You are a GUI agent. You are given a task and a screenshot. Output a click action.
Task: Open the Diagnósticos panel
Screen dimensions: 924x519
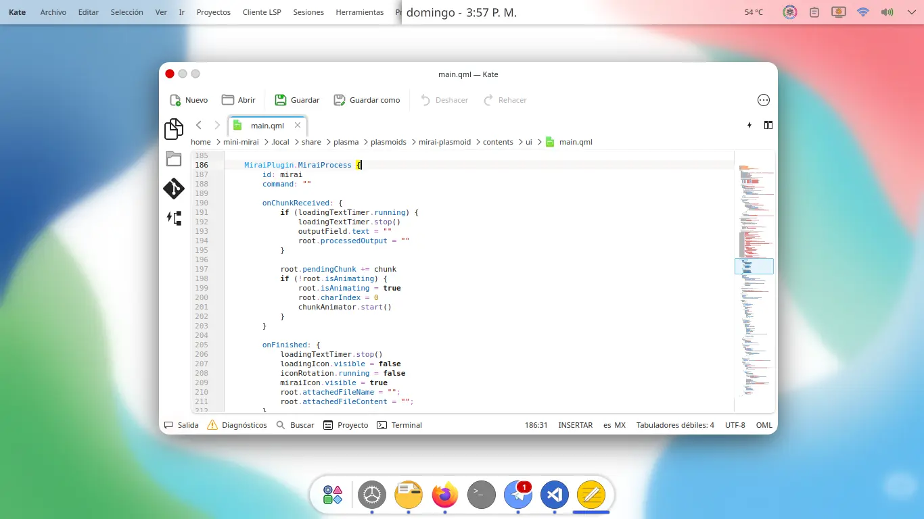tap(237, 425)
